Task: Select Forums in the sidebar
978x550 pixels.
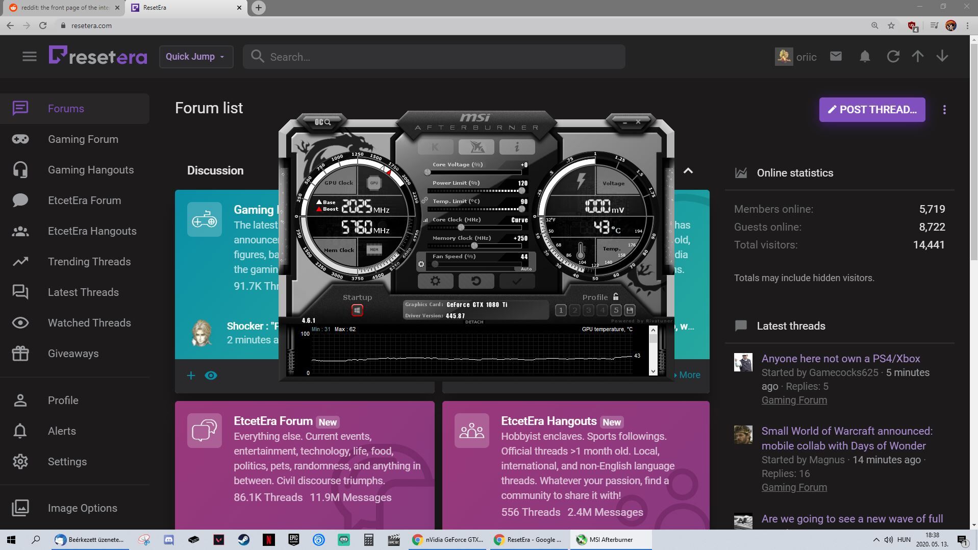Action: click(74, 109)
